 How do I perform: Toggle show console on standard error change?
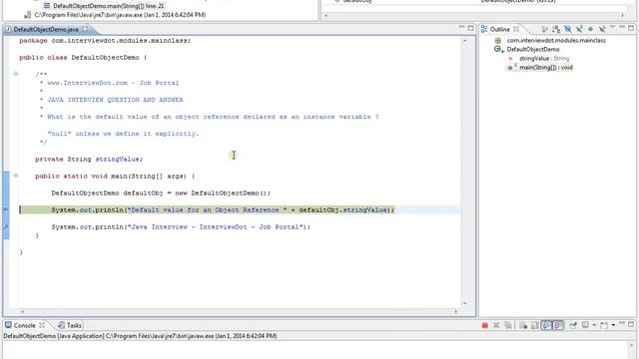(x=558, y=325)
